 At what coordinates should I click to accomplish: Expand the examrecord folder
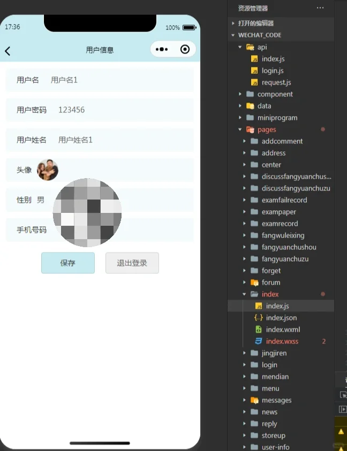point(281,224)
